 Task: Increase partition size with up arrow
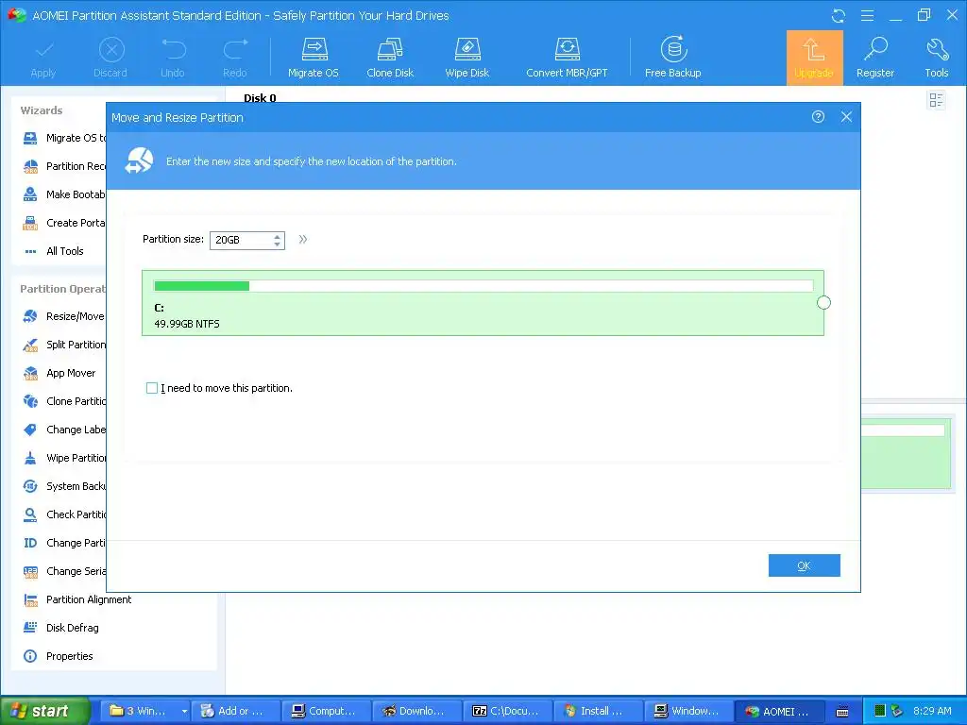point(278,235)
